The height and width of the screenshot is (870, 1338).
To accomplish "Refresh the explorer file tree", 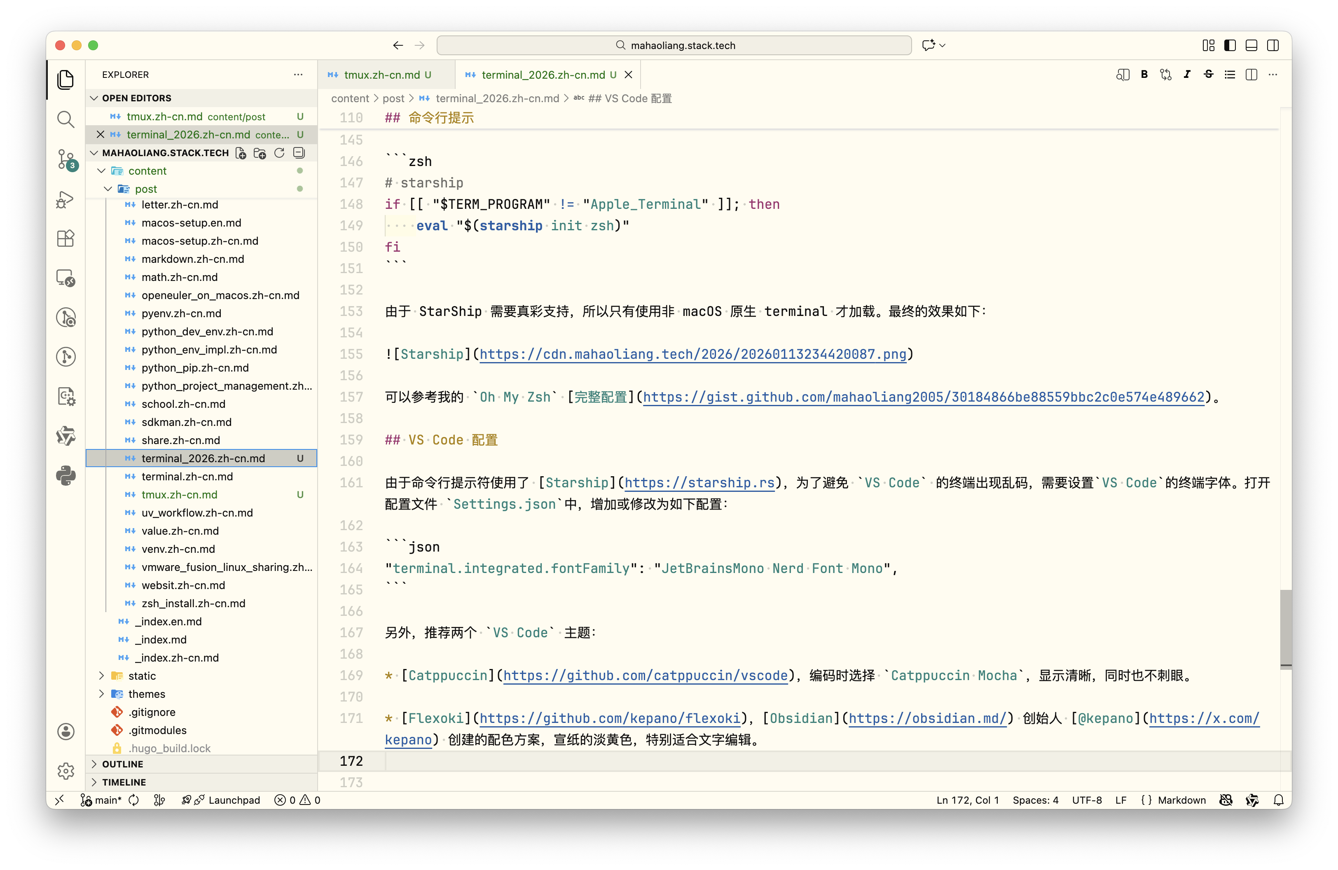I will [x=279, y=153].
